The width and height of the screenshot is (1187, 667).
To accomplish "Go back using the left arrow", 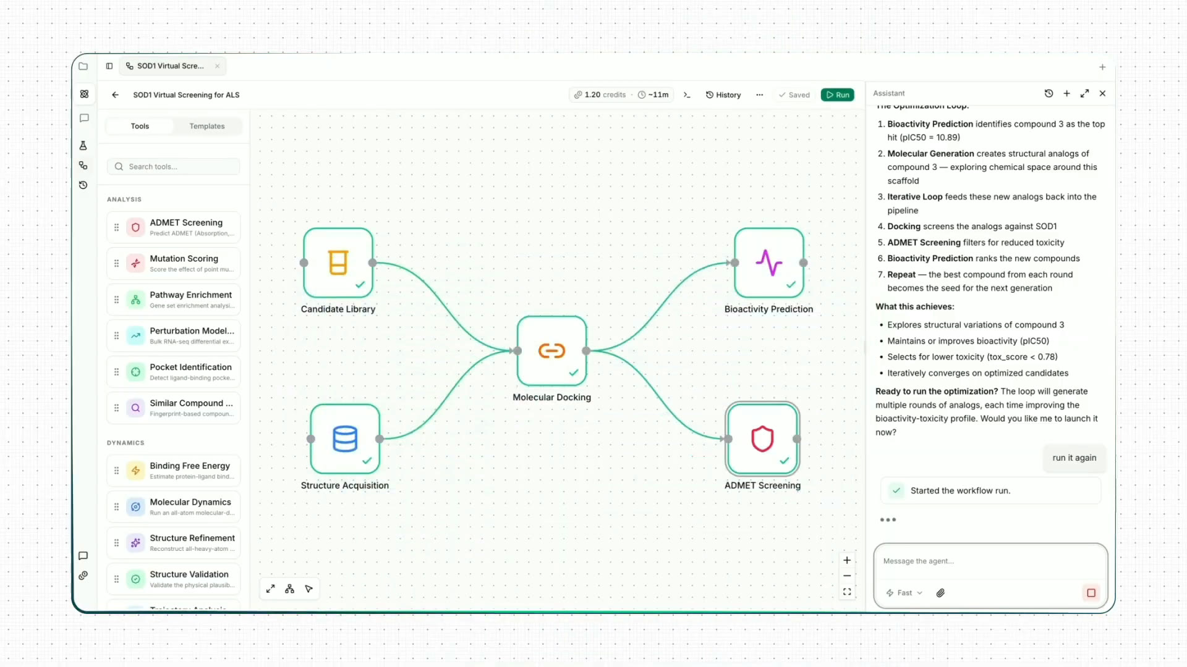I will click(x=115, y=94).
